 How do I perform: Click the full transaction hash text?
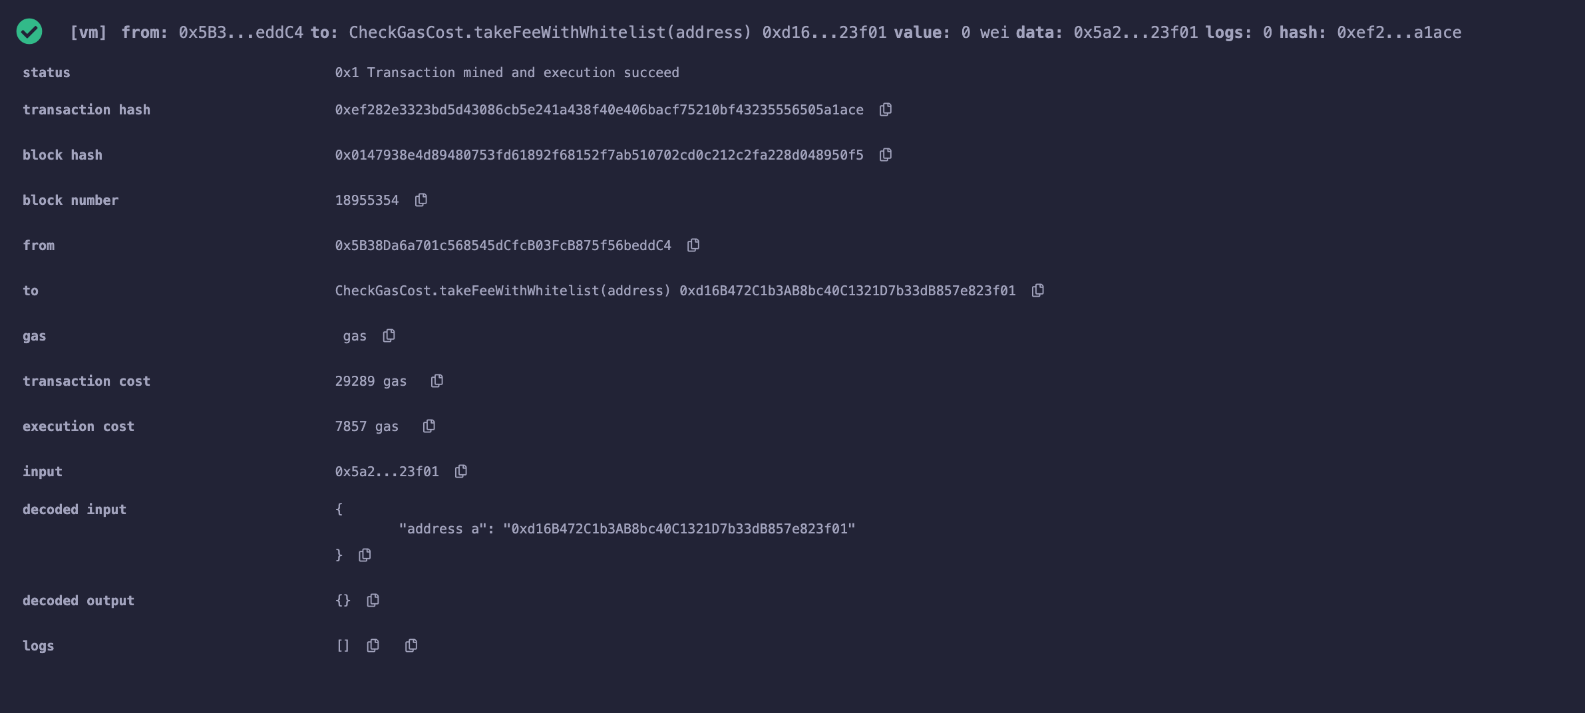599,110
